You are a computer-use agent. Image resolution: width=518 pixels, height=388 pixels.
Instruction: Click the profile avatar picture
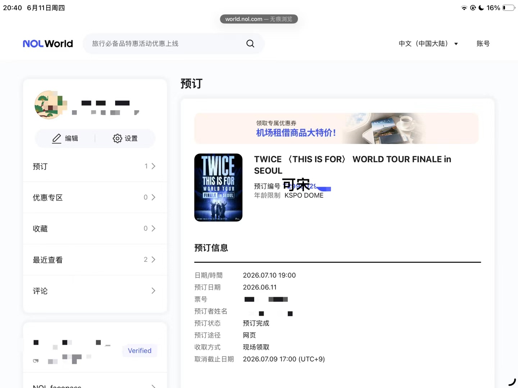pos(49,105)
